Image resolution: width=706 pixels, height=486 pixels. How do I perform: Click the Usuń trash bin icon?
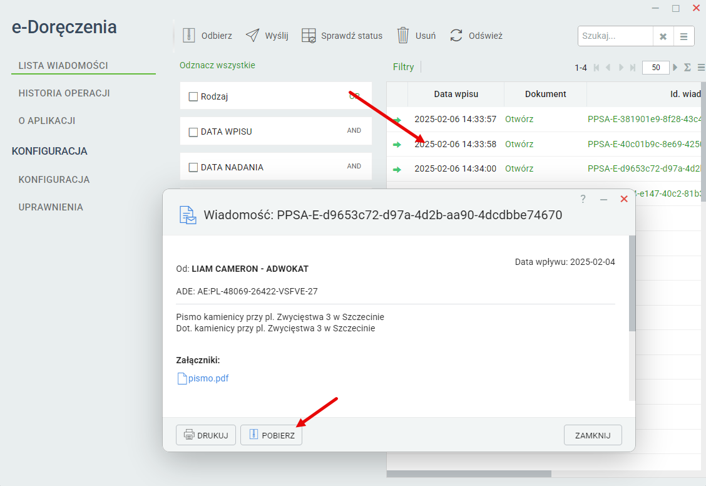click(x=403, y=35)
